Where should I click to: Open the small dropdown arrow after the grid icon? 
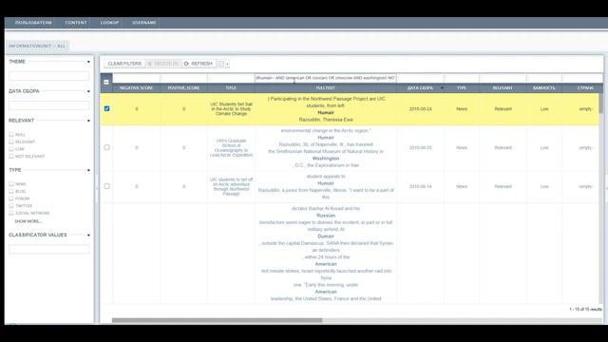click(227, 64)
